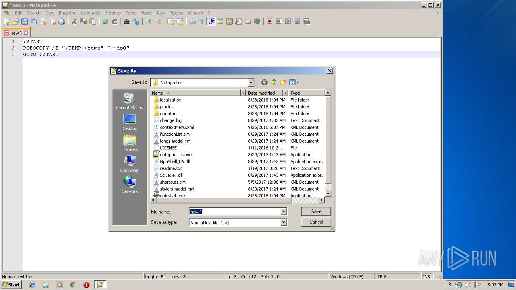Click Save recorded macro icon
Screen dimensions: 516x290
pyautogui.click(x=307, y=21)
